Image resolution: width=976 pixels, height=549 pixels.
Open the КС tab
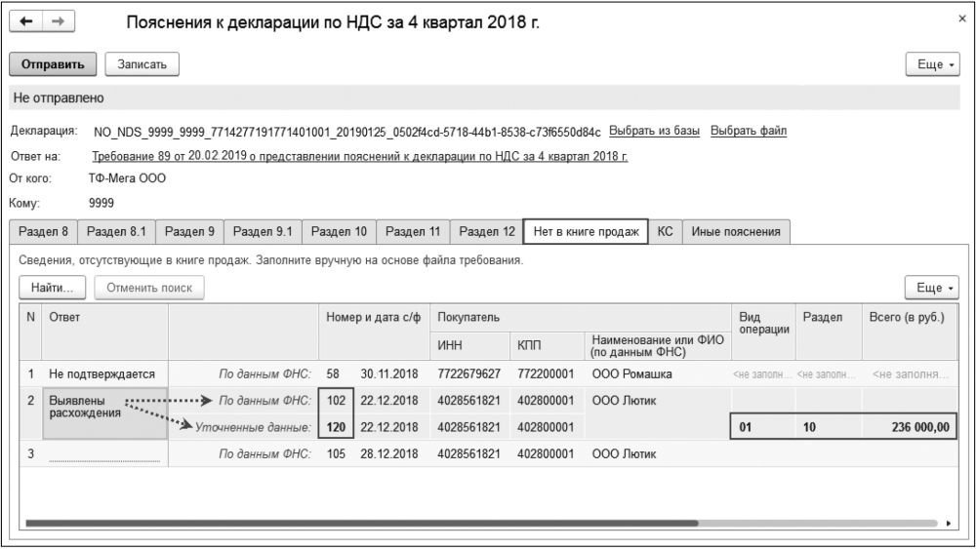pos(666,232)
